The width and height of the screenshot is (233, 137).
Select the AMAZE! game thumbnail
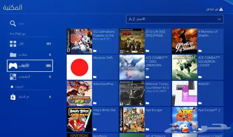pyautogui.click(x=184, y=93)
